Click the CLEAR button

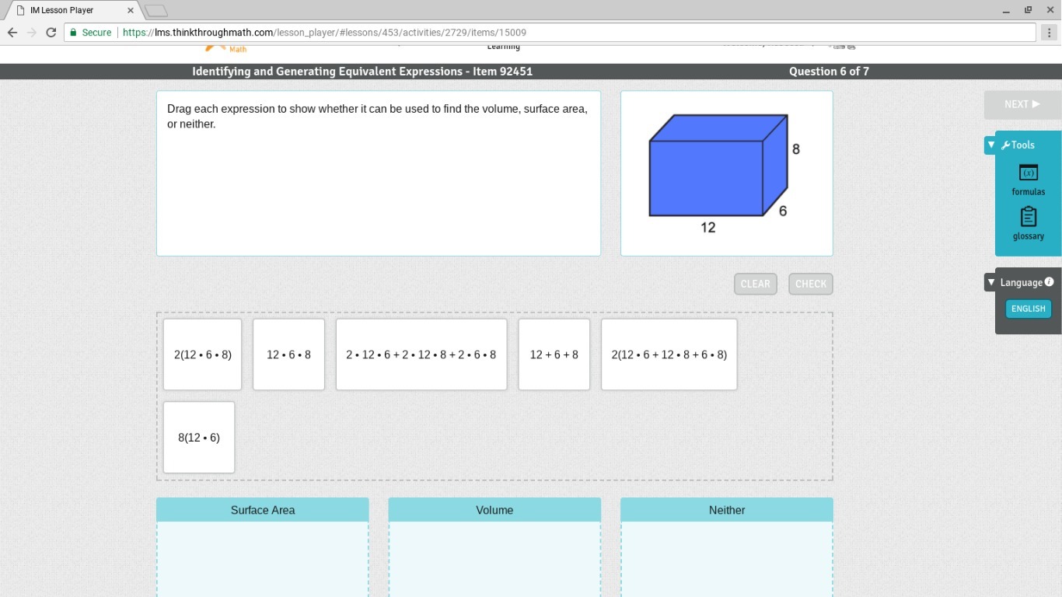[756, 284]
